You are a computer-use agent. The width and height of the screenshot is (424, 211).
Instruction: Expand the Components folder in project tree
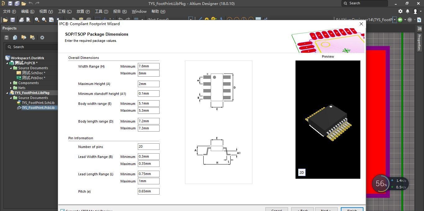tap(11, 83)
